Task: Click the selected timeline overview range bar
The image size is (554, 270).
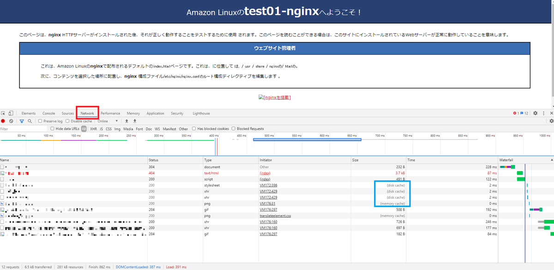Action: point(307,139)
